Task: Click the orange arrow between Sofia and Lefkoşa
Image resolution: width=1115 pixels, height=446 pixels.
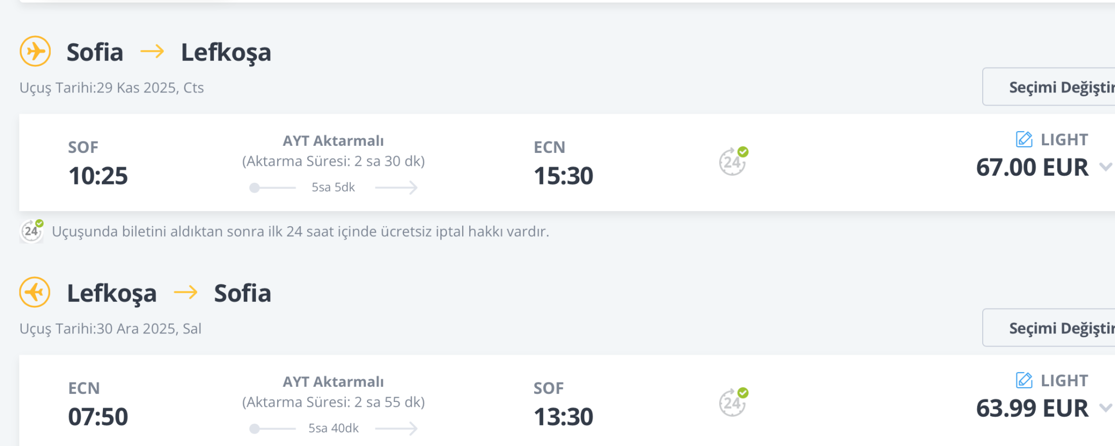Action: point(152,52)
